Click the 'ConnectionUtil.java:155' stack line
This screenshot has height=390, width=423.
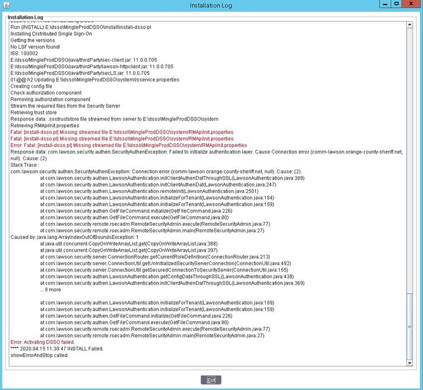[164, 270]
